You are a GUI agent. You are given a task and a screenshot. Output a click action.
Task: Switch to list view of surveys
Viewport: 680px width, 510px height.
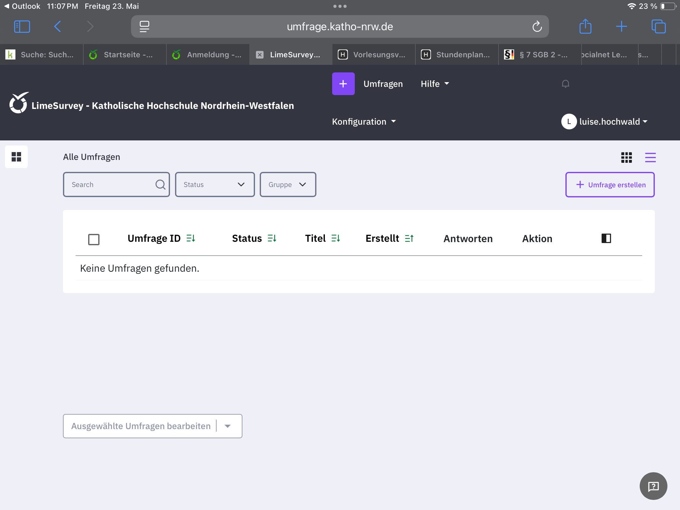650,157
